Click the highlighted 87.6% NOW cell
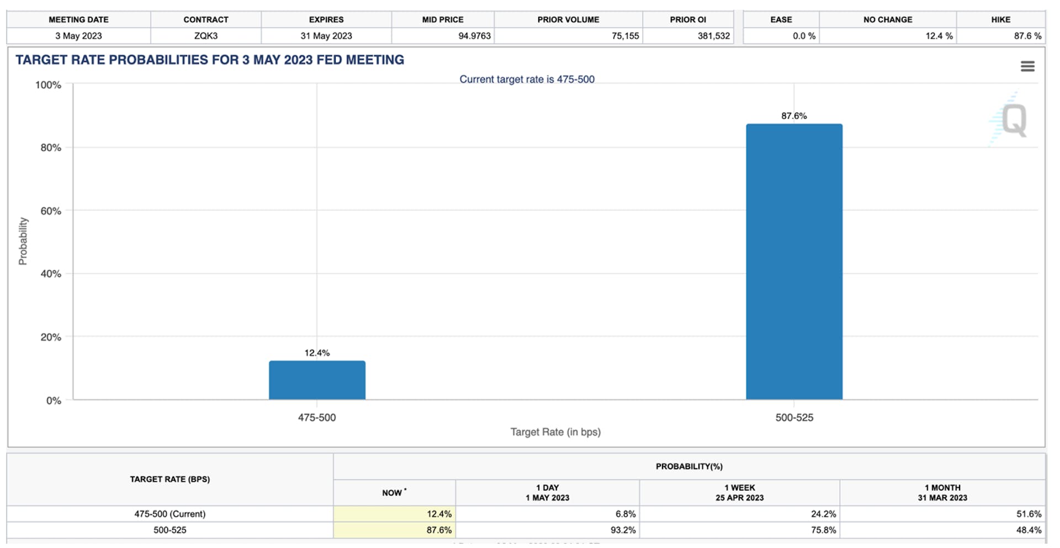 click(x=394, y=530)
